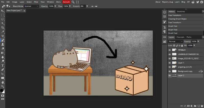Select the Brush tool in toolbar
Image resolution: width=204 pixels, height=108 pixels.
pyautogui.click(x=3, y=40)
